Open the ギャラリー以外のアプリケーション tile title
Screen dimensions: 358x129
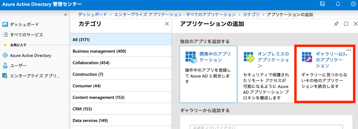332,60
